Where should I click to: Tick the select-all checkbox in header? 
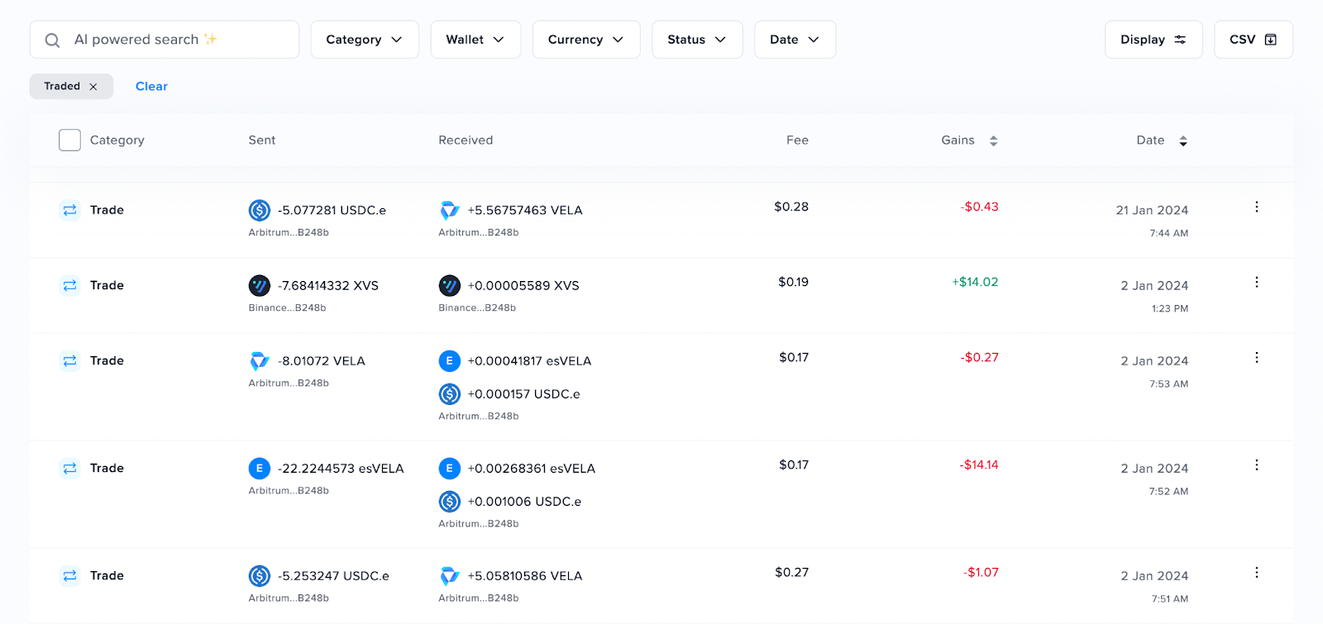(69, 141)
